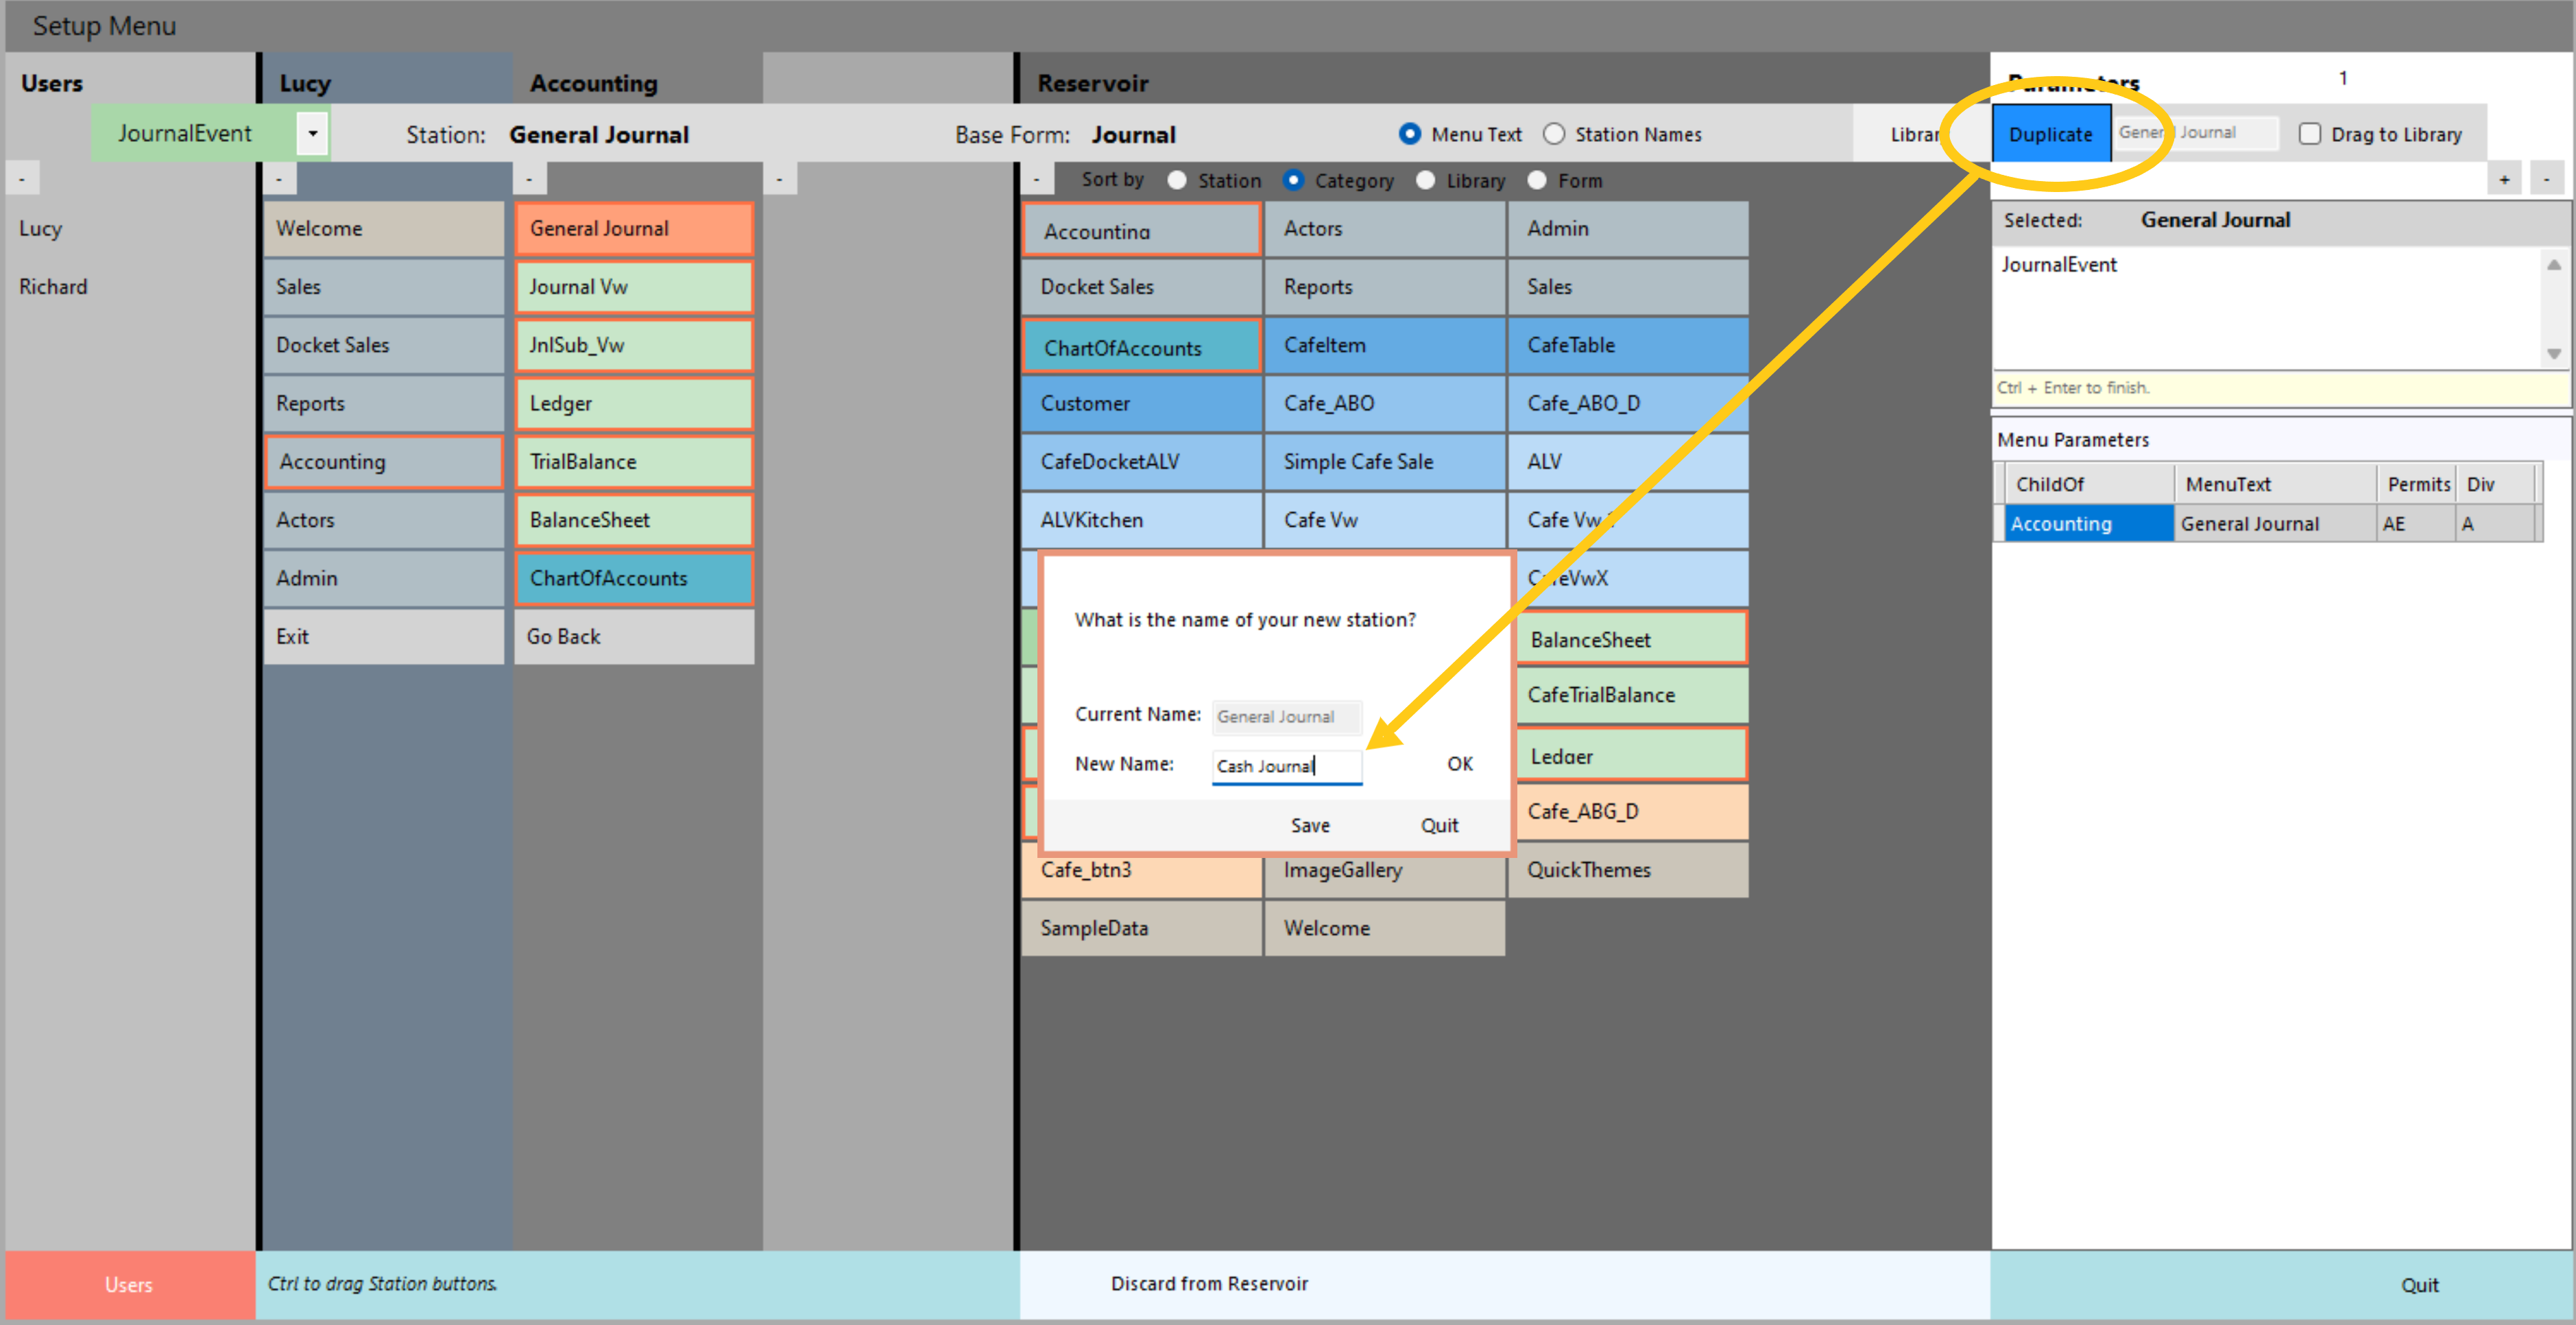This screenshot has width=2576, height=1325.
Task: Click Save in the new station dialog
Action: tap(1309, 825)
